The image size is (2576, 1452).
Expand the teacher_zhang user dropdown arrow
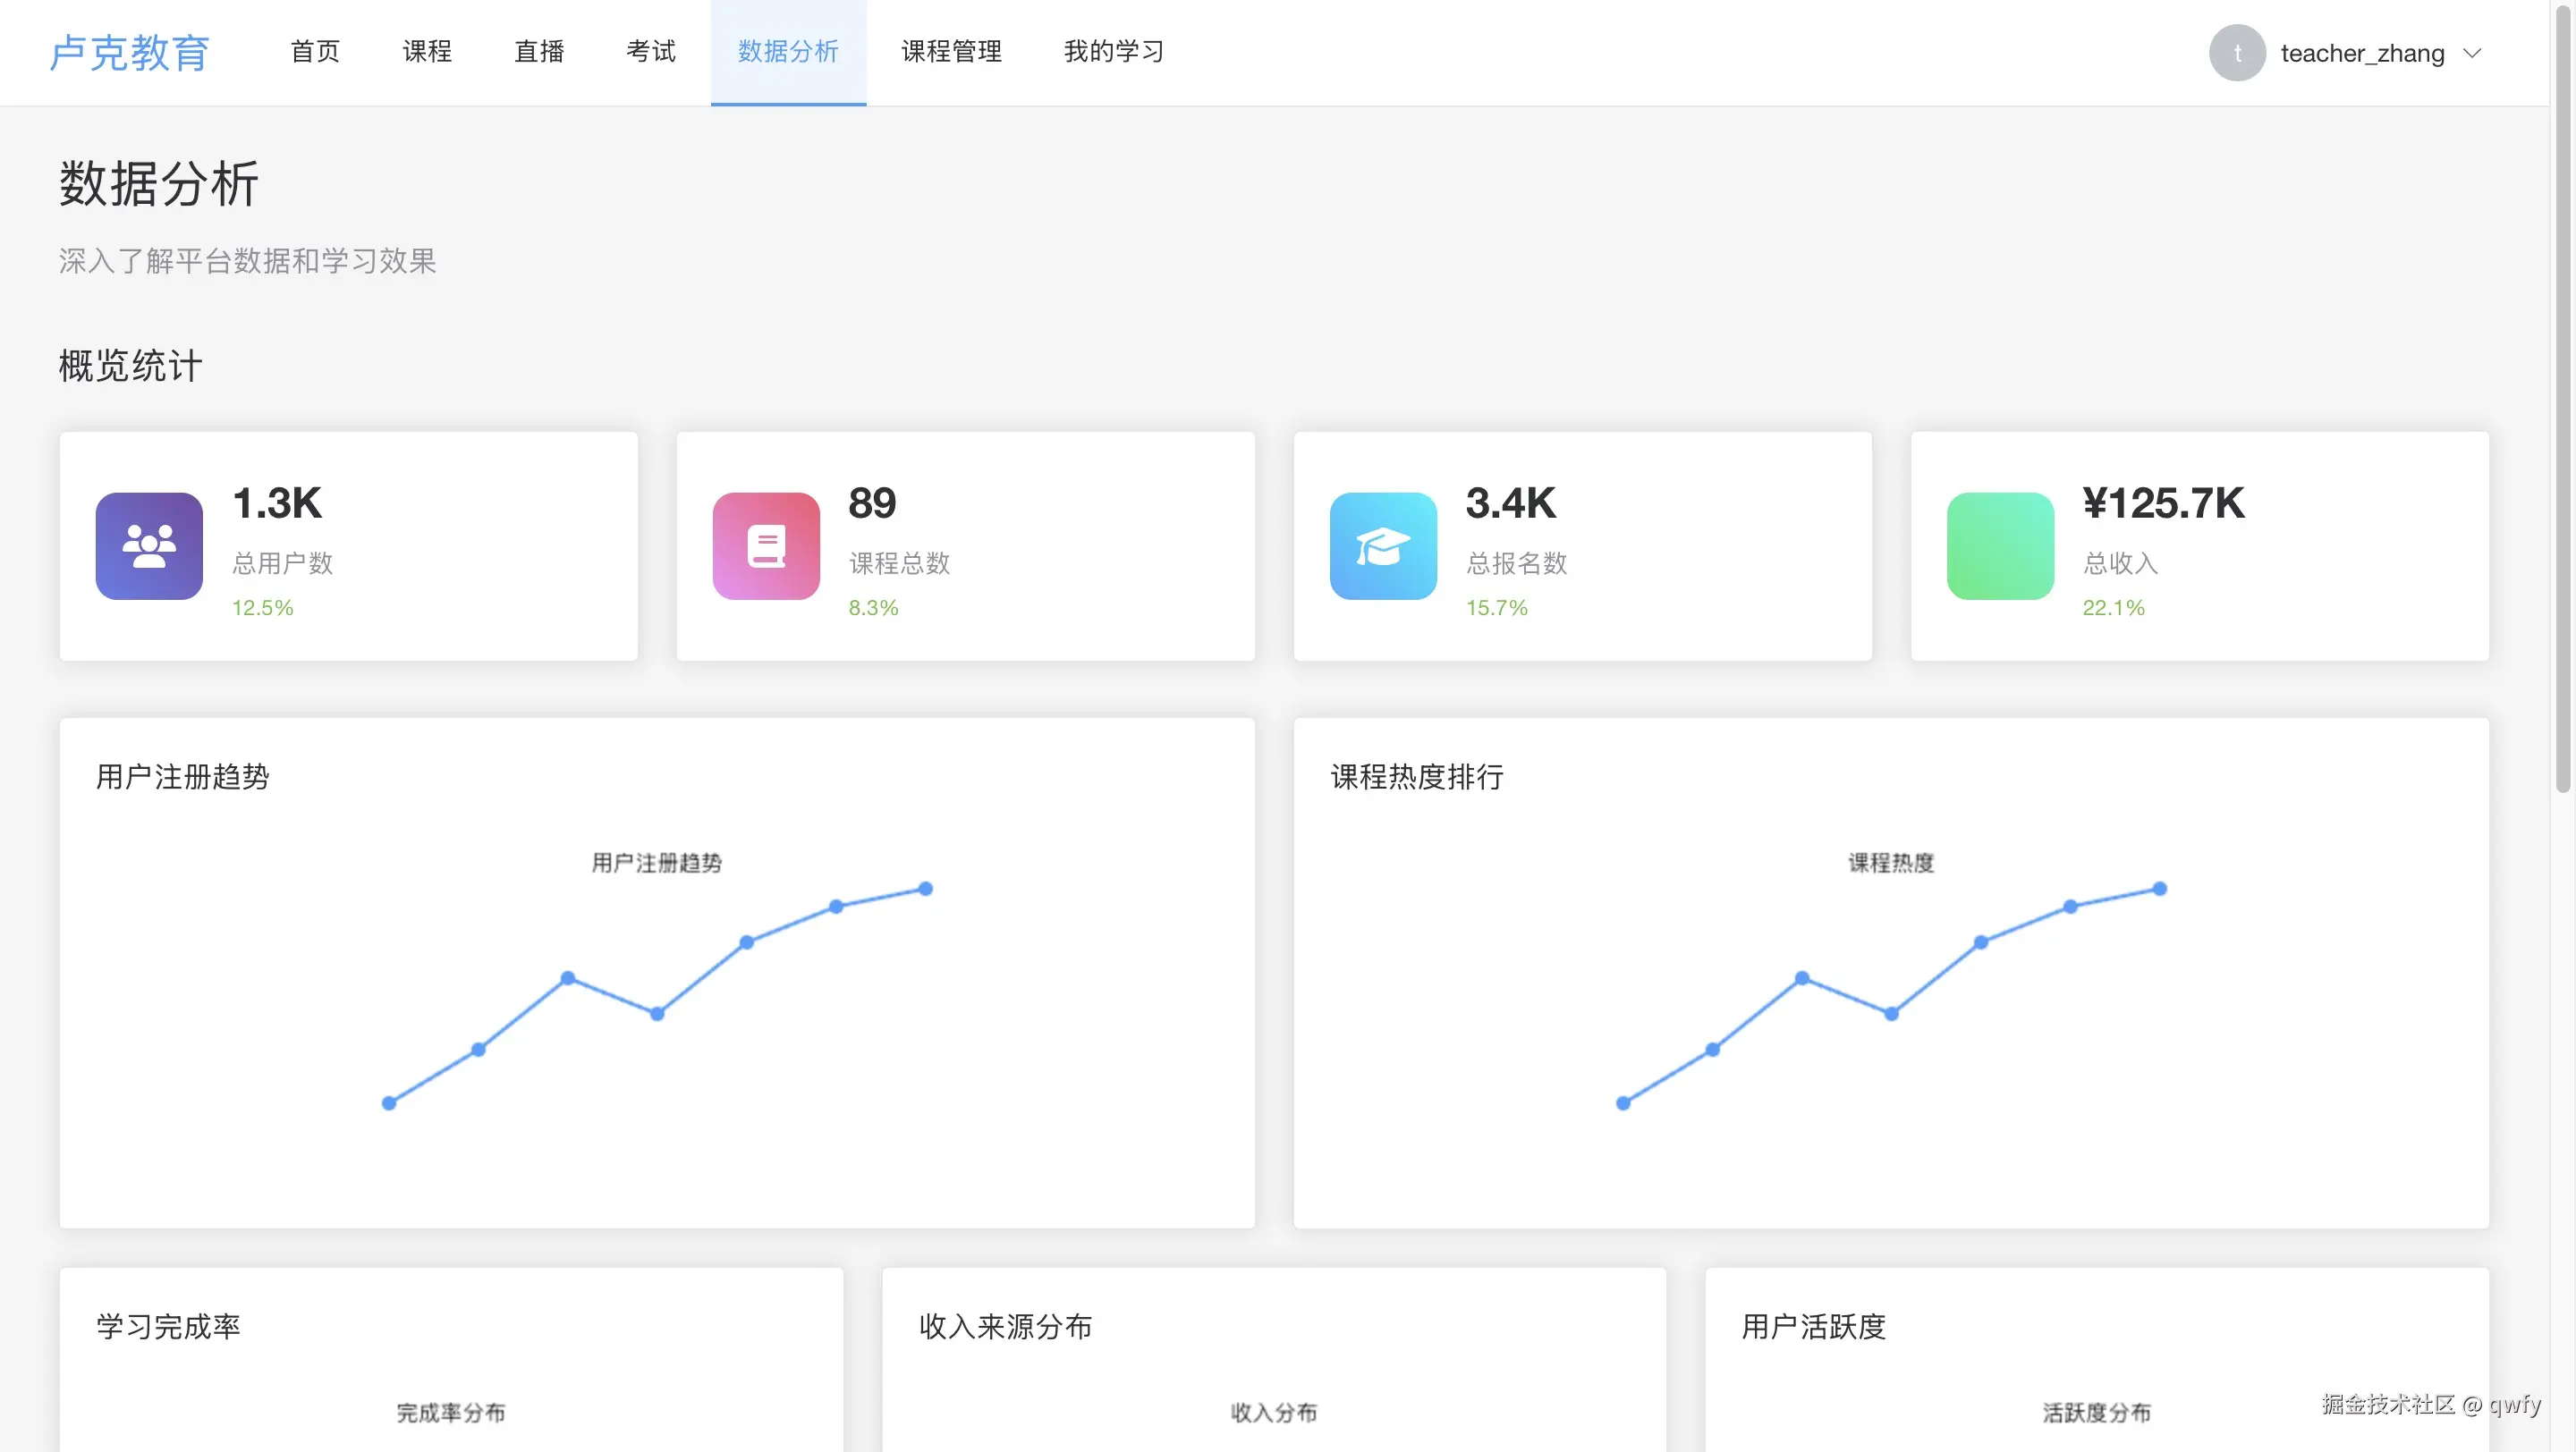pyautogui.click(x=2472, y=53)
